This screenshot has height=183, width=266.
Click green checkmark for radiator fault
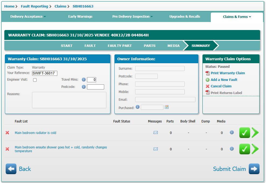coord(244,133)
